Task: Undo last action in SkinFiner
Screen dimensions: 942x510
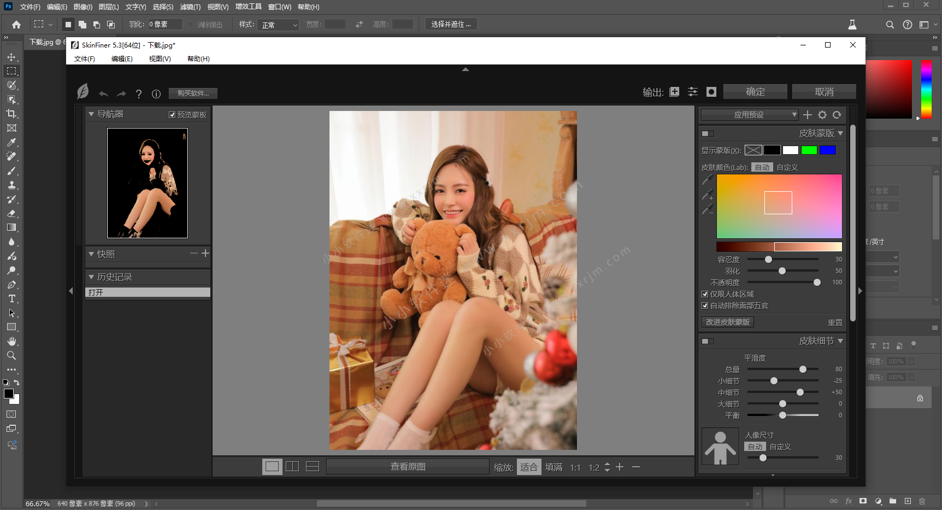Action: click(104, 94)
